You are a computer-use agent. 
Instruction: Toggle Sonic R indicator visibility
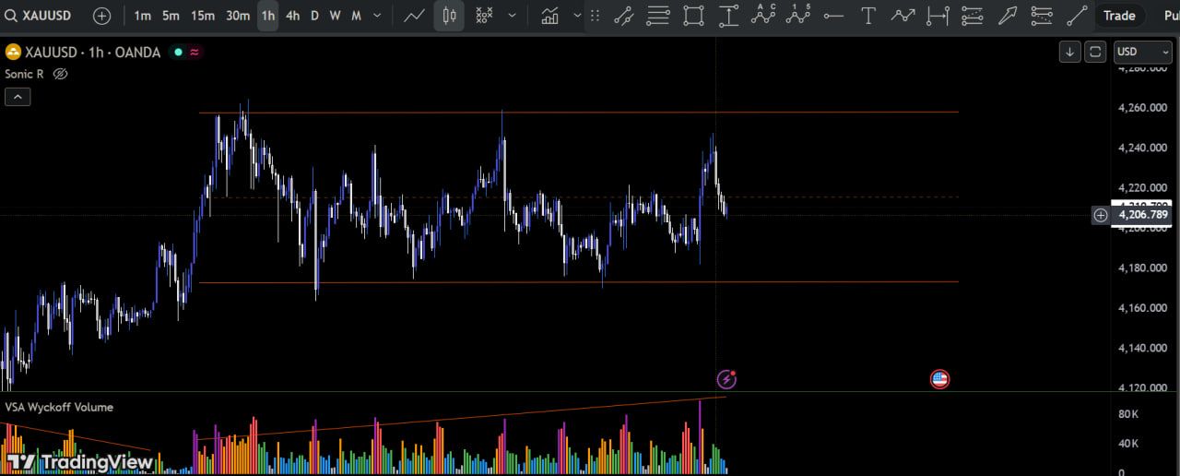point(61,74)
